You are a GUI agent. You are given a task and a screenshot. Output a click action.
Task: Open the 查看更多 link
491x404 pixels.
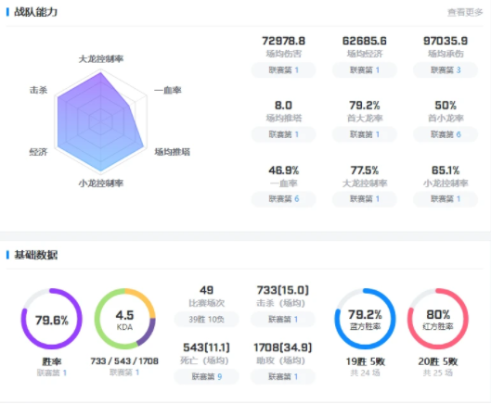[465, 12]
